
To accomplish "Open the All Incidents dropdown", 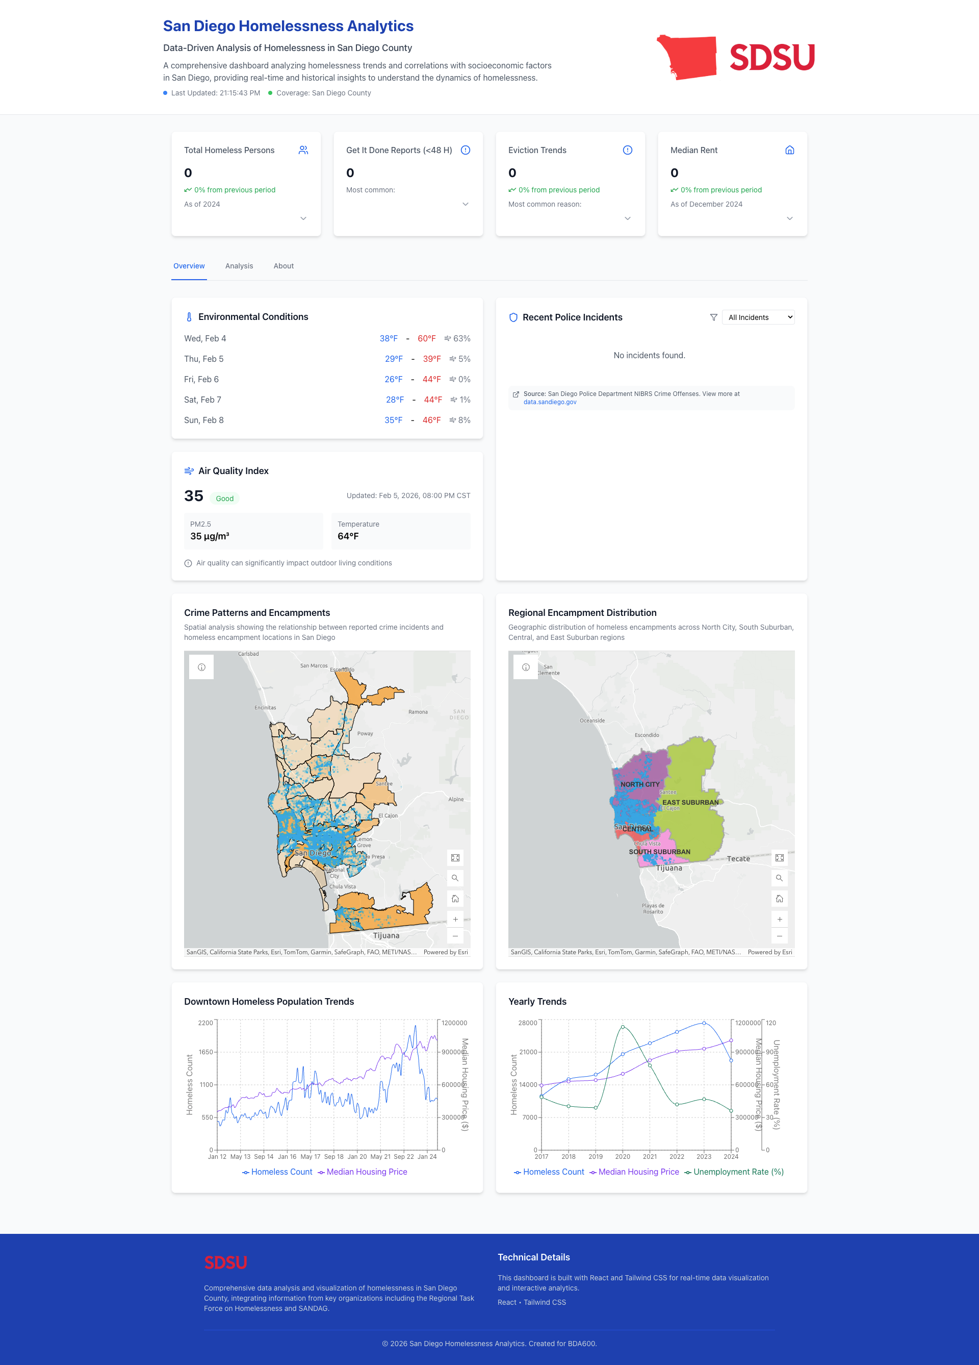I will [758, 317].
